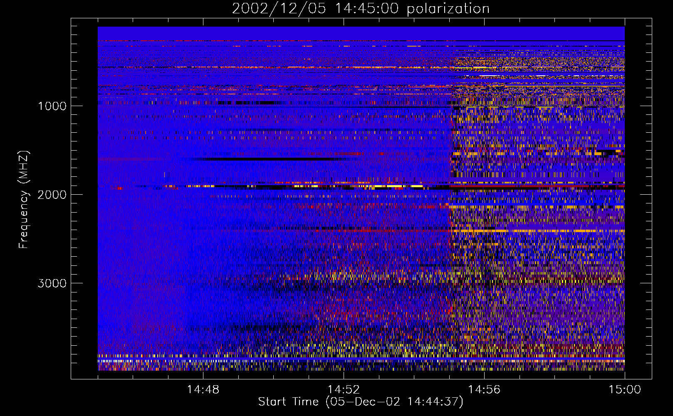The height and width of the screenshot is (416, 673).
Task: Select the 'Frequency (MHZ)' axis label
Action: (x=24, y=200)
